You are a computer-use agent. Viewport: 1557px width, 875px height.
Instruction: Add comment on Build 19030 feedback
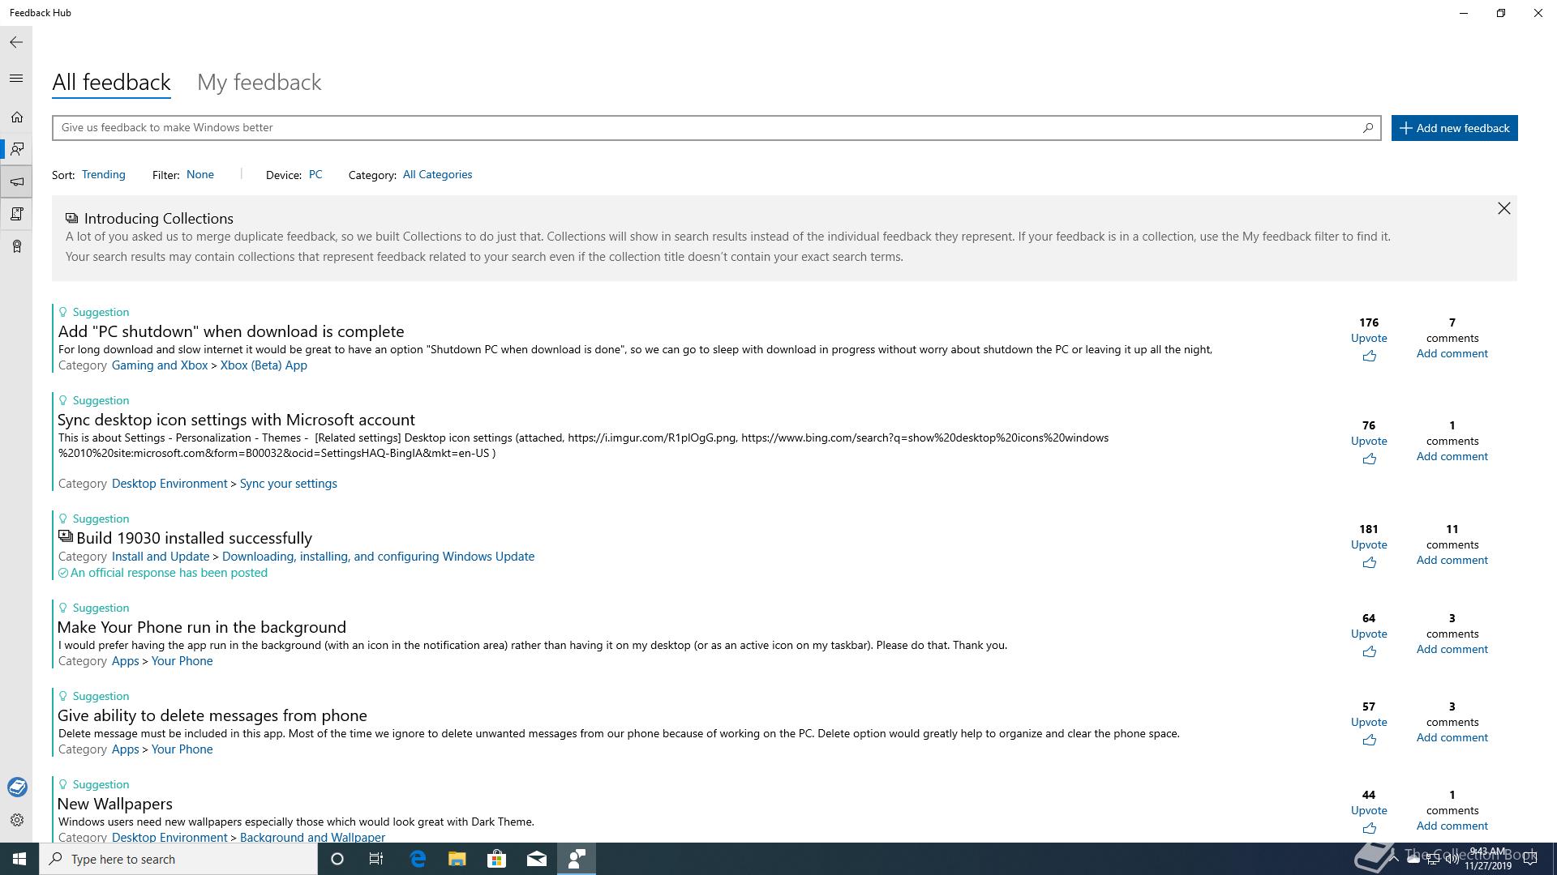(1452, 560)
